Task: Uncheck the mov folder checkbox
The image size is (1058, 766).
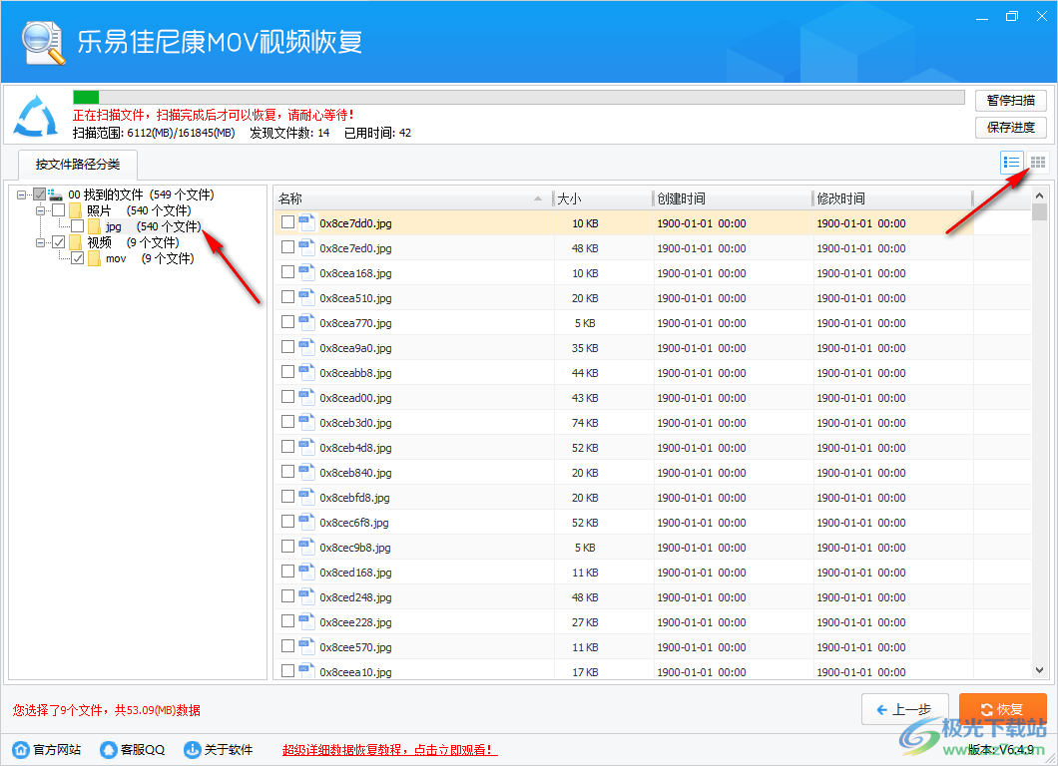Action: coord(78,258)
